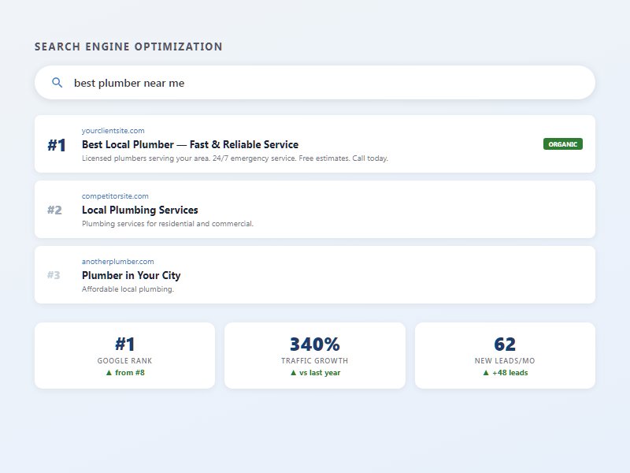The height and width of the screenshot is (473, 630).
Task: Click the green ORGANIC badge
Action: point(562,144)
